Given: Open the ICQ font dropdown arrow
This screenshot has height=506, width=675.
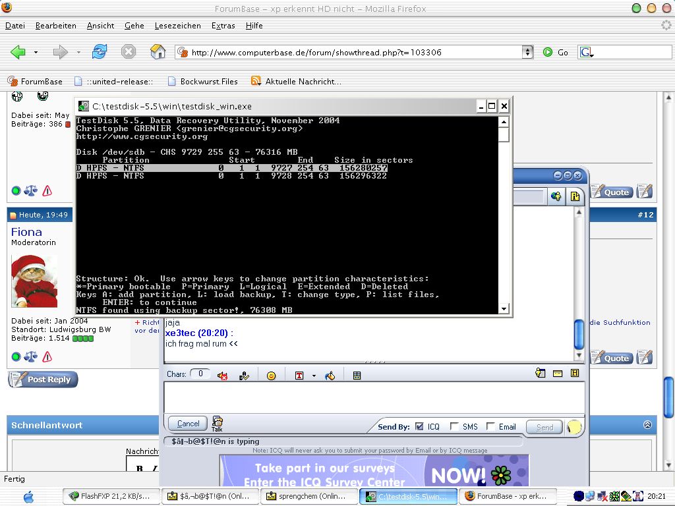Looking at the screenshot, I should point(314,376).
